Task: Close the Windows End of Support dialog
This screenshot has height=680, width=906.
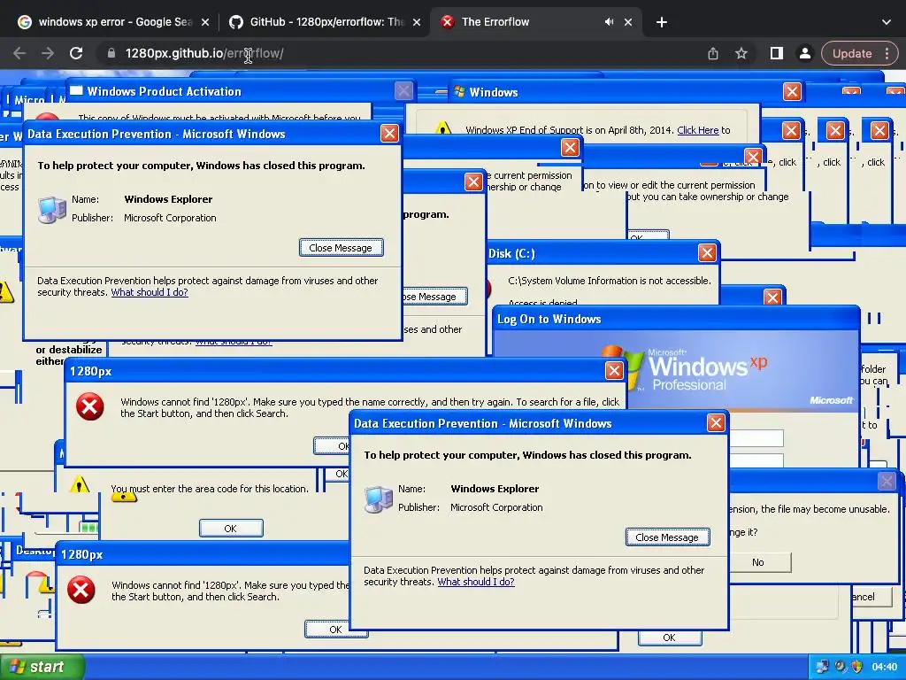Action: pos(792,91)
